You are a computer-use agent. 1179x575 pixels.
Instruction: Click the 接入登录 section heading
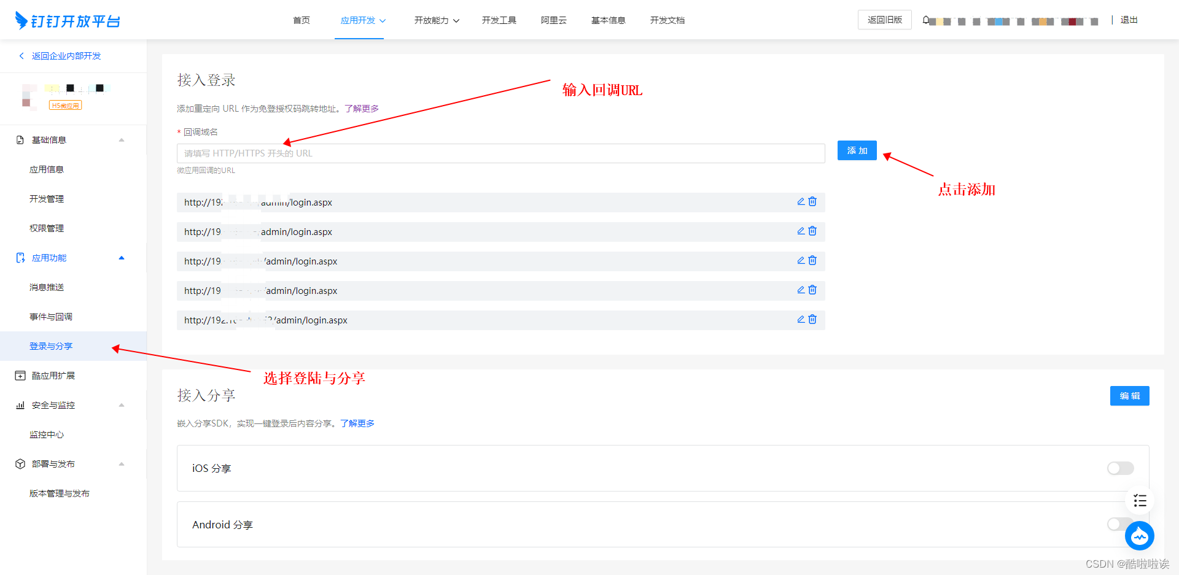pyautogui.click(x=206, y=80)
